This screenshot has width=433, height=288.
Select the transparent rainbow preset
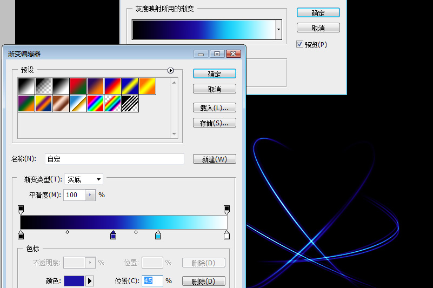(x=112, y=104)
